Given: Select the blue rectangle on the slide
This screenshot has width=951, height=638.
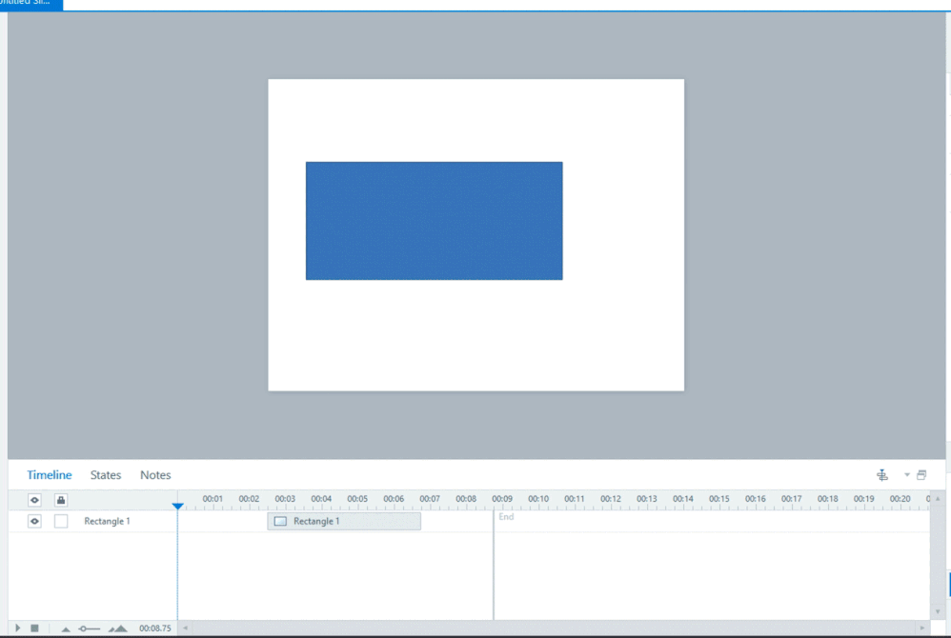Looking at the screenshot, I should pos(435,221).
